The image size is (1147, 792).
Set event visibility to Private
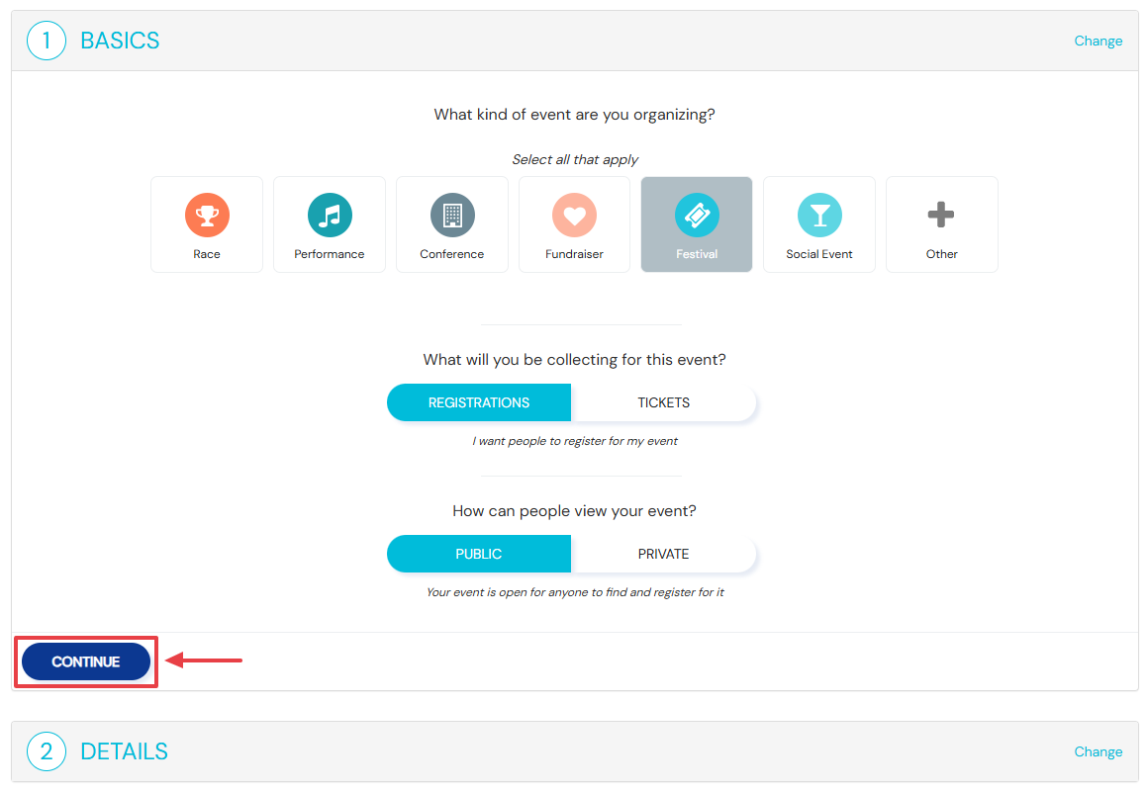(663, 554)
